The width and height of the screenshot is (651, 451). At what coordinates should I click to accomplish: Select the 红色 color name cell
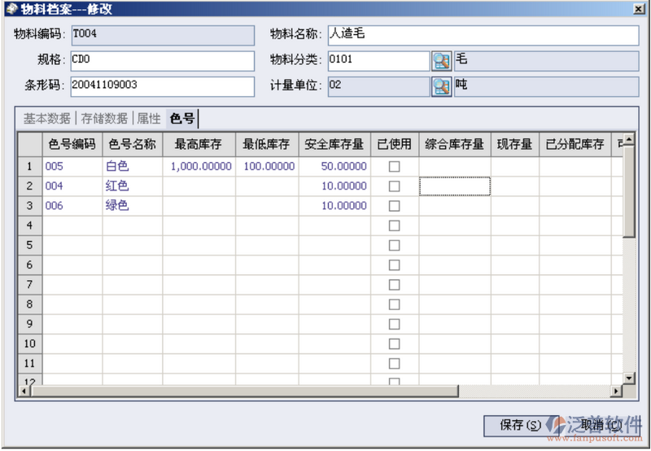point(133,186)
